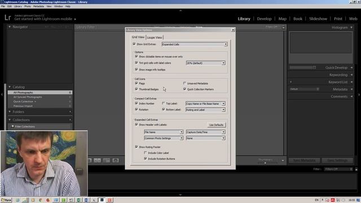Switch to Loupe View tab
The image size is (361, 203).
coord(155,37)
